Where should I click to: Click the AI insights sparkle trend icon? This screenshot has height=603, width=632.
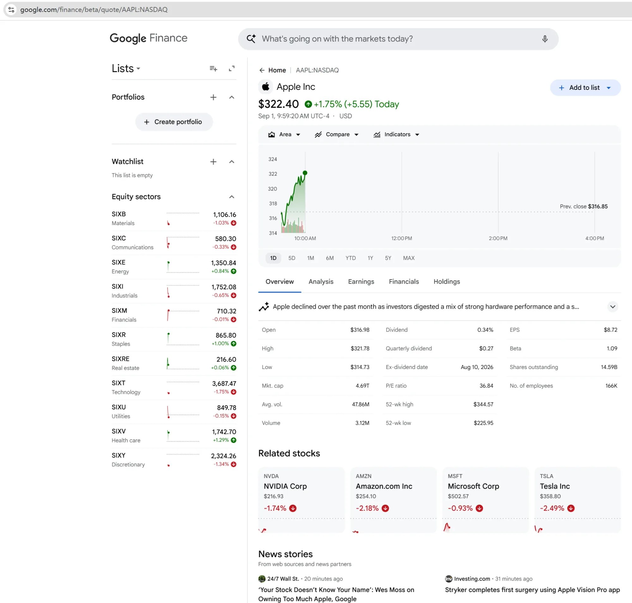264,307
